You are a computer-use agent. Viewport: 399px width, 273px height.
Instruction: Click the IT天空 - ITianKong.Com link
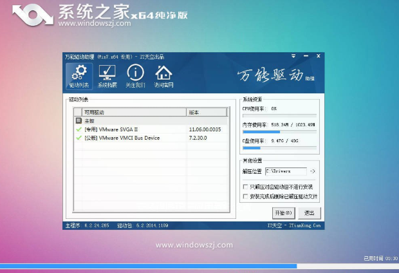[x=294, y=225]
